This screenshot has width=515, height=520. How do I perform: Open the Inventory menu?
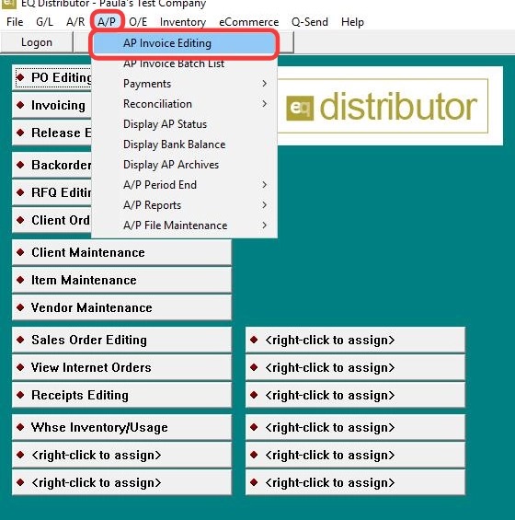183,22
